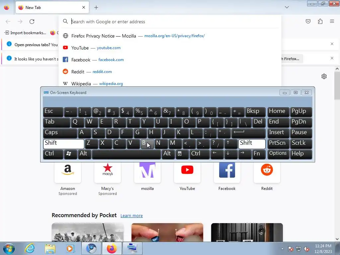Dismiss the second notification bar
The height and width of the screenshot is (255, 340).
point(332,58)
